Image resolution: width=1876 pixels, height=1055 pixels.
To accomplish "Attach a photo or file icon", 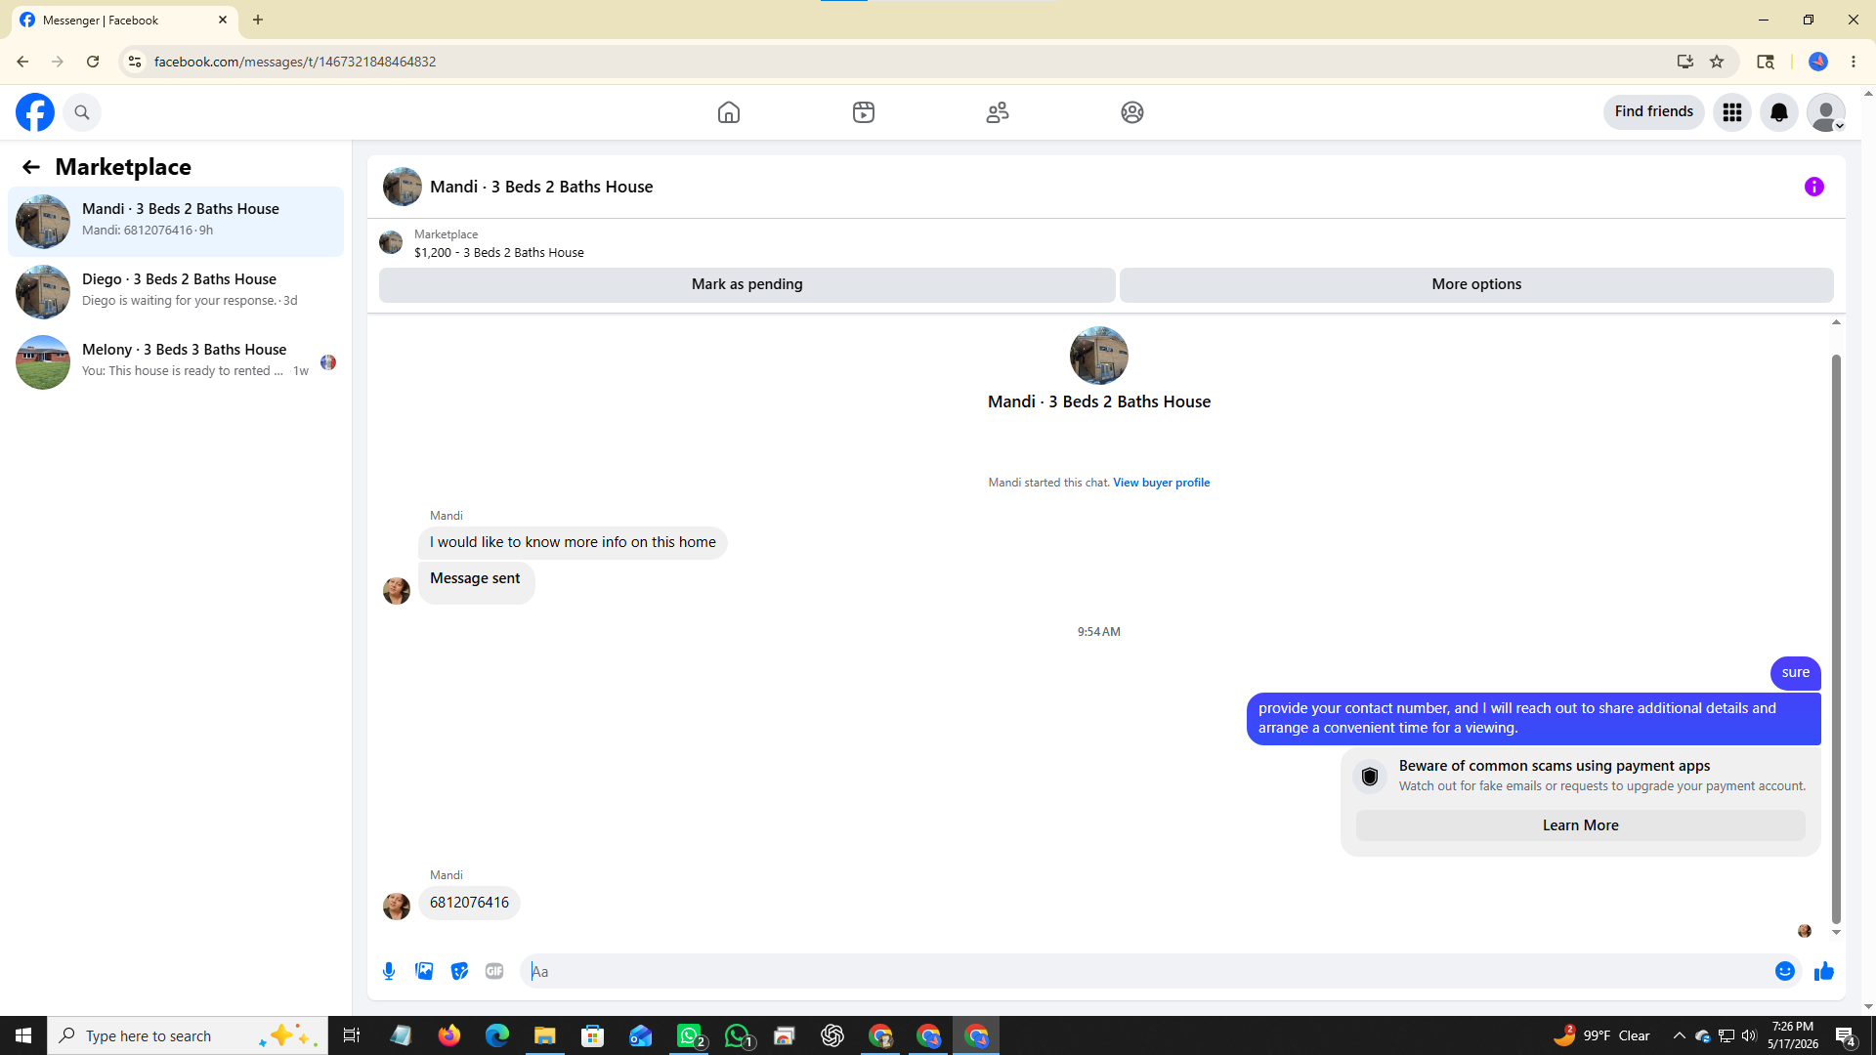I will click(424, 971).
